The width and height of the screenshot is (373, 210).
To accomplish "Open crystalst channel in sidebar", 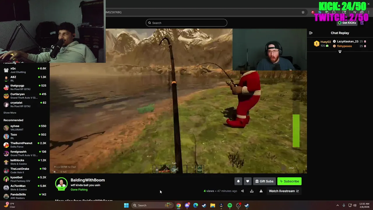I will pyautogui.click(x=25, y=104).
